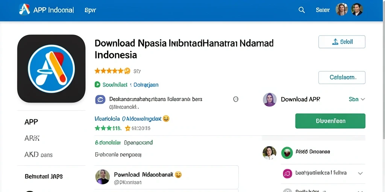Click the @DKannaan handle
Screen dimensions: 385x192
(x=128, y=183)
